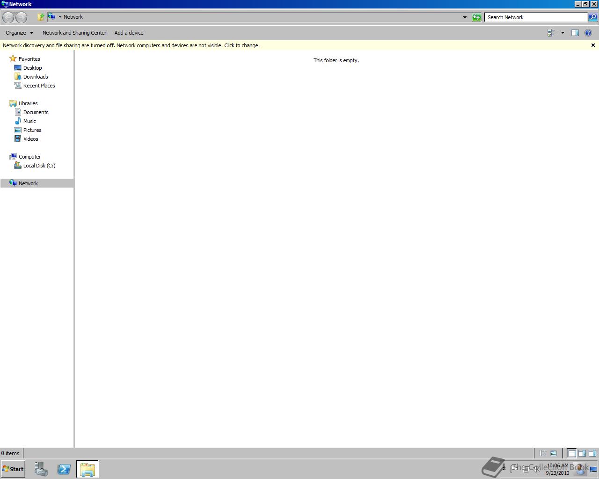599x479 pixels.
Task: Click the Change your view icon
Action: (x=551, y=33)
